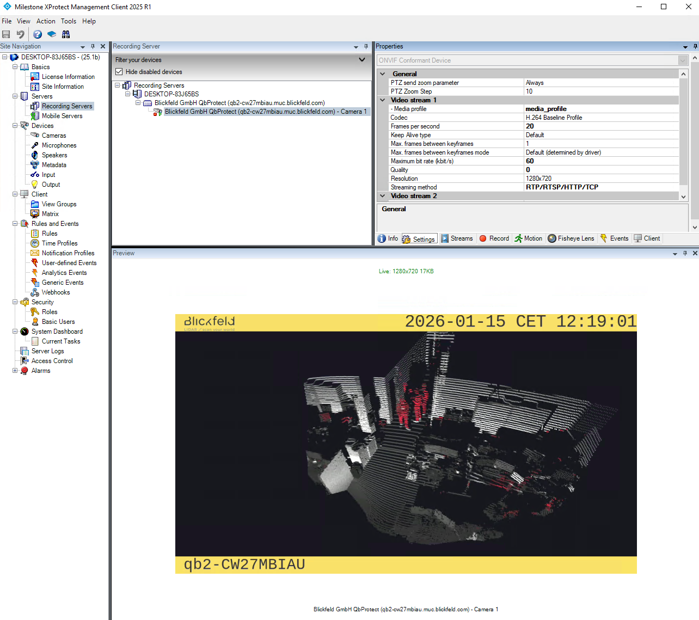699x620 pixels.
Task: Select Cameras in the navigation tree
Action: pyautogui.click(x=54, y=136)
